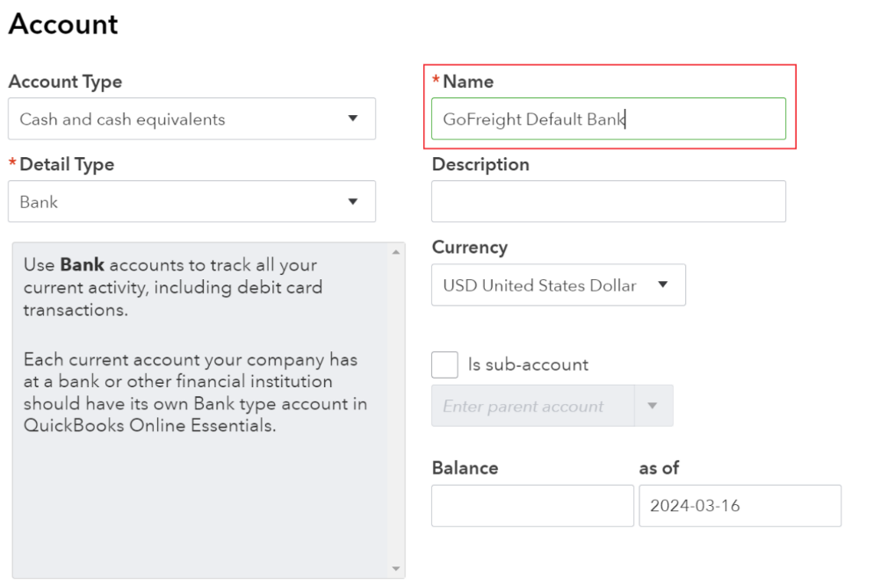Select the Balance input field

pyautogui.click(x=532, y=506)
